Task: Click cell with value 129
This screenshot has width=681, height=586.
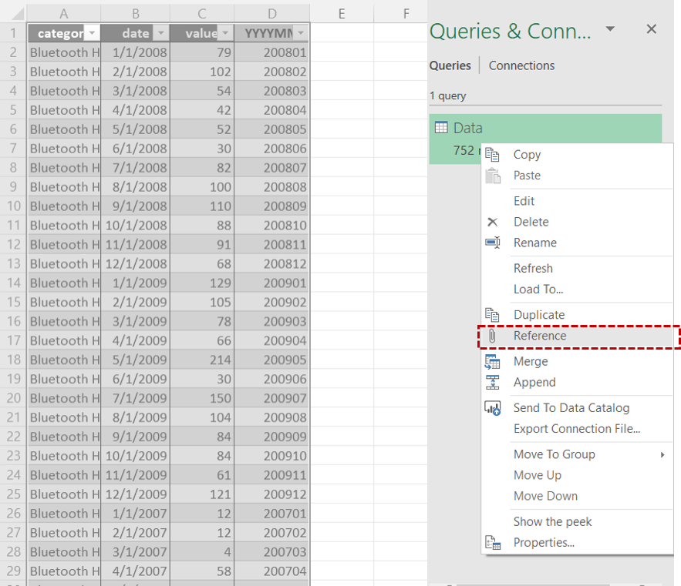Action: [x=202, y=283]
